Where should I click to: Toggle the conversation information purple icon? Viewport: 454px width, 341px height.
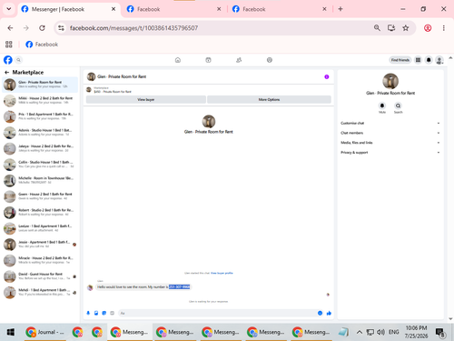pos(327,76)
